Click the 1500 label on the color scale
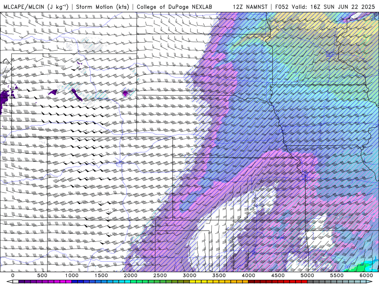379x284 pixels. tap(101, 275)
